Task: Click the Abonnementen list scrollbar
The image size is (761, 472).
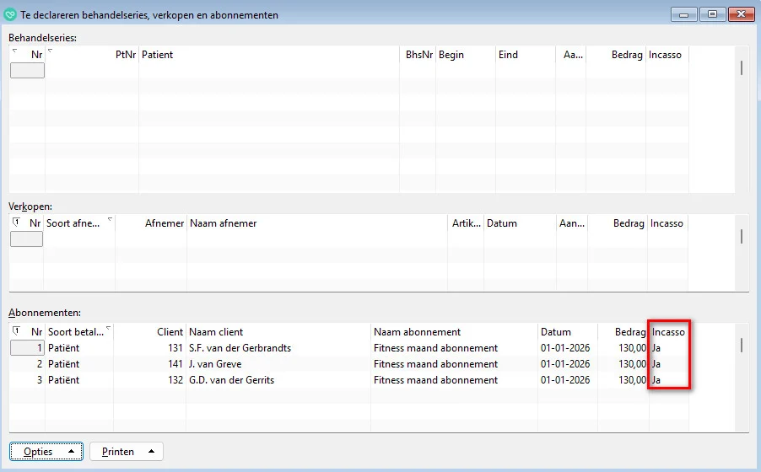Action: pyautogui.click(x=742, y=345)
